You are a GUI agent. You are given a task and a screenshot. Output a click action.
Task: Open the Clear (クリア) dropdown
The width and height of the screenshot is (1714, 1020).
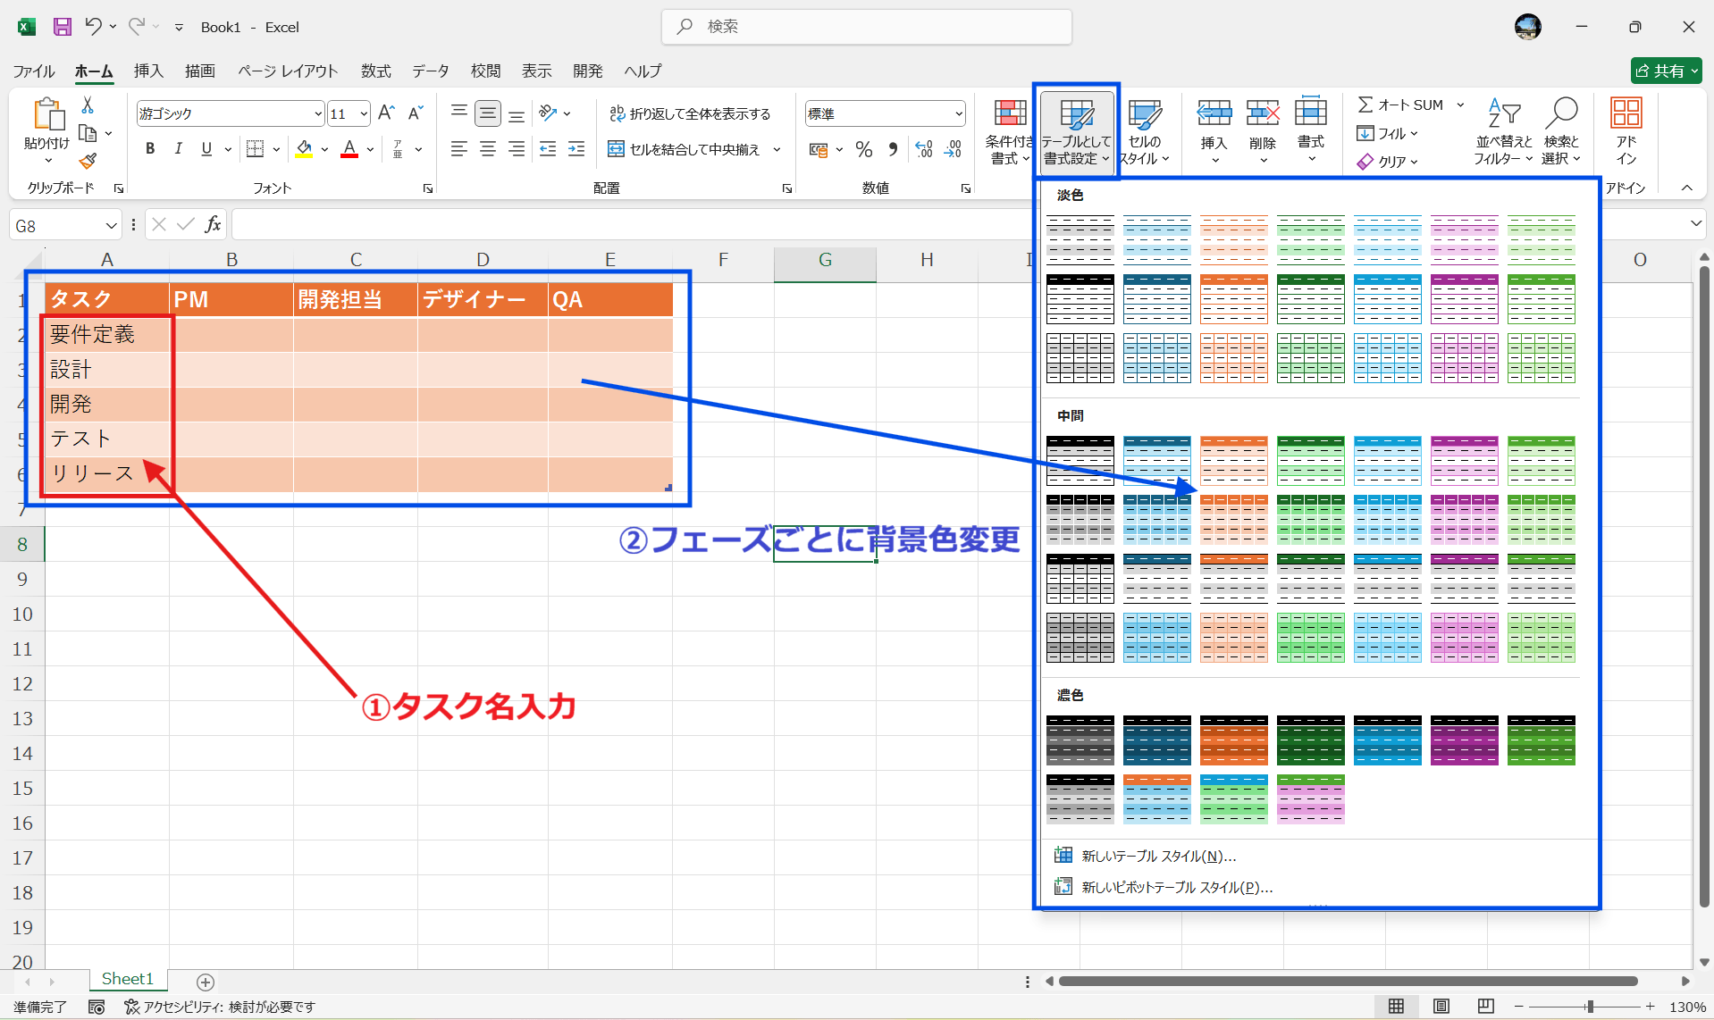(x=1388, y=161)
